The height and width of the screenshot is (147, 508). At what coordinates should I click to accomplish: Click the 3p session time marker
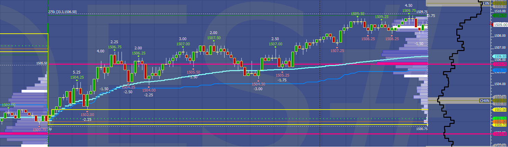click(50, 129)
